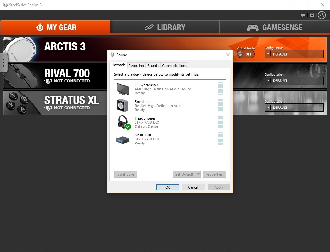Select the Headphones STRIX RAID DLX icon
This screenshot has height=252, width=330.
pyautogui.click(x=124, y=122)
